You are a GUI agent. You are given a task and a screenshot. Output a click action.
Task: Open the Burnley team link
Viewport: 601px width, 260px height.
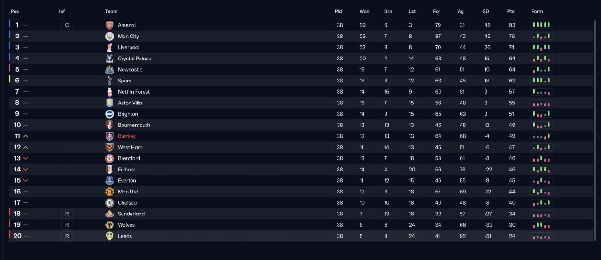point(127,136)
